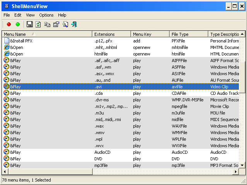The height and width of the screenshot is (185, 247).
Task: Sort by the Extensions column header
Action: pyautogui.click(x=111, y=34)
